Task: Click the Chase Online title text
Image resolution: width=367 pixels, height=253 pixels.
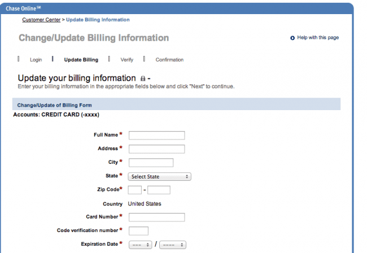Action: (x=23, y=8)
